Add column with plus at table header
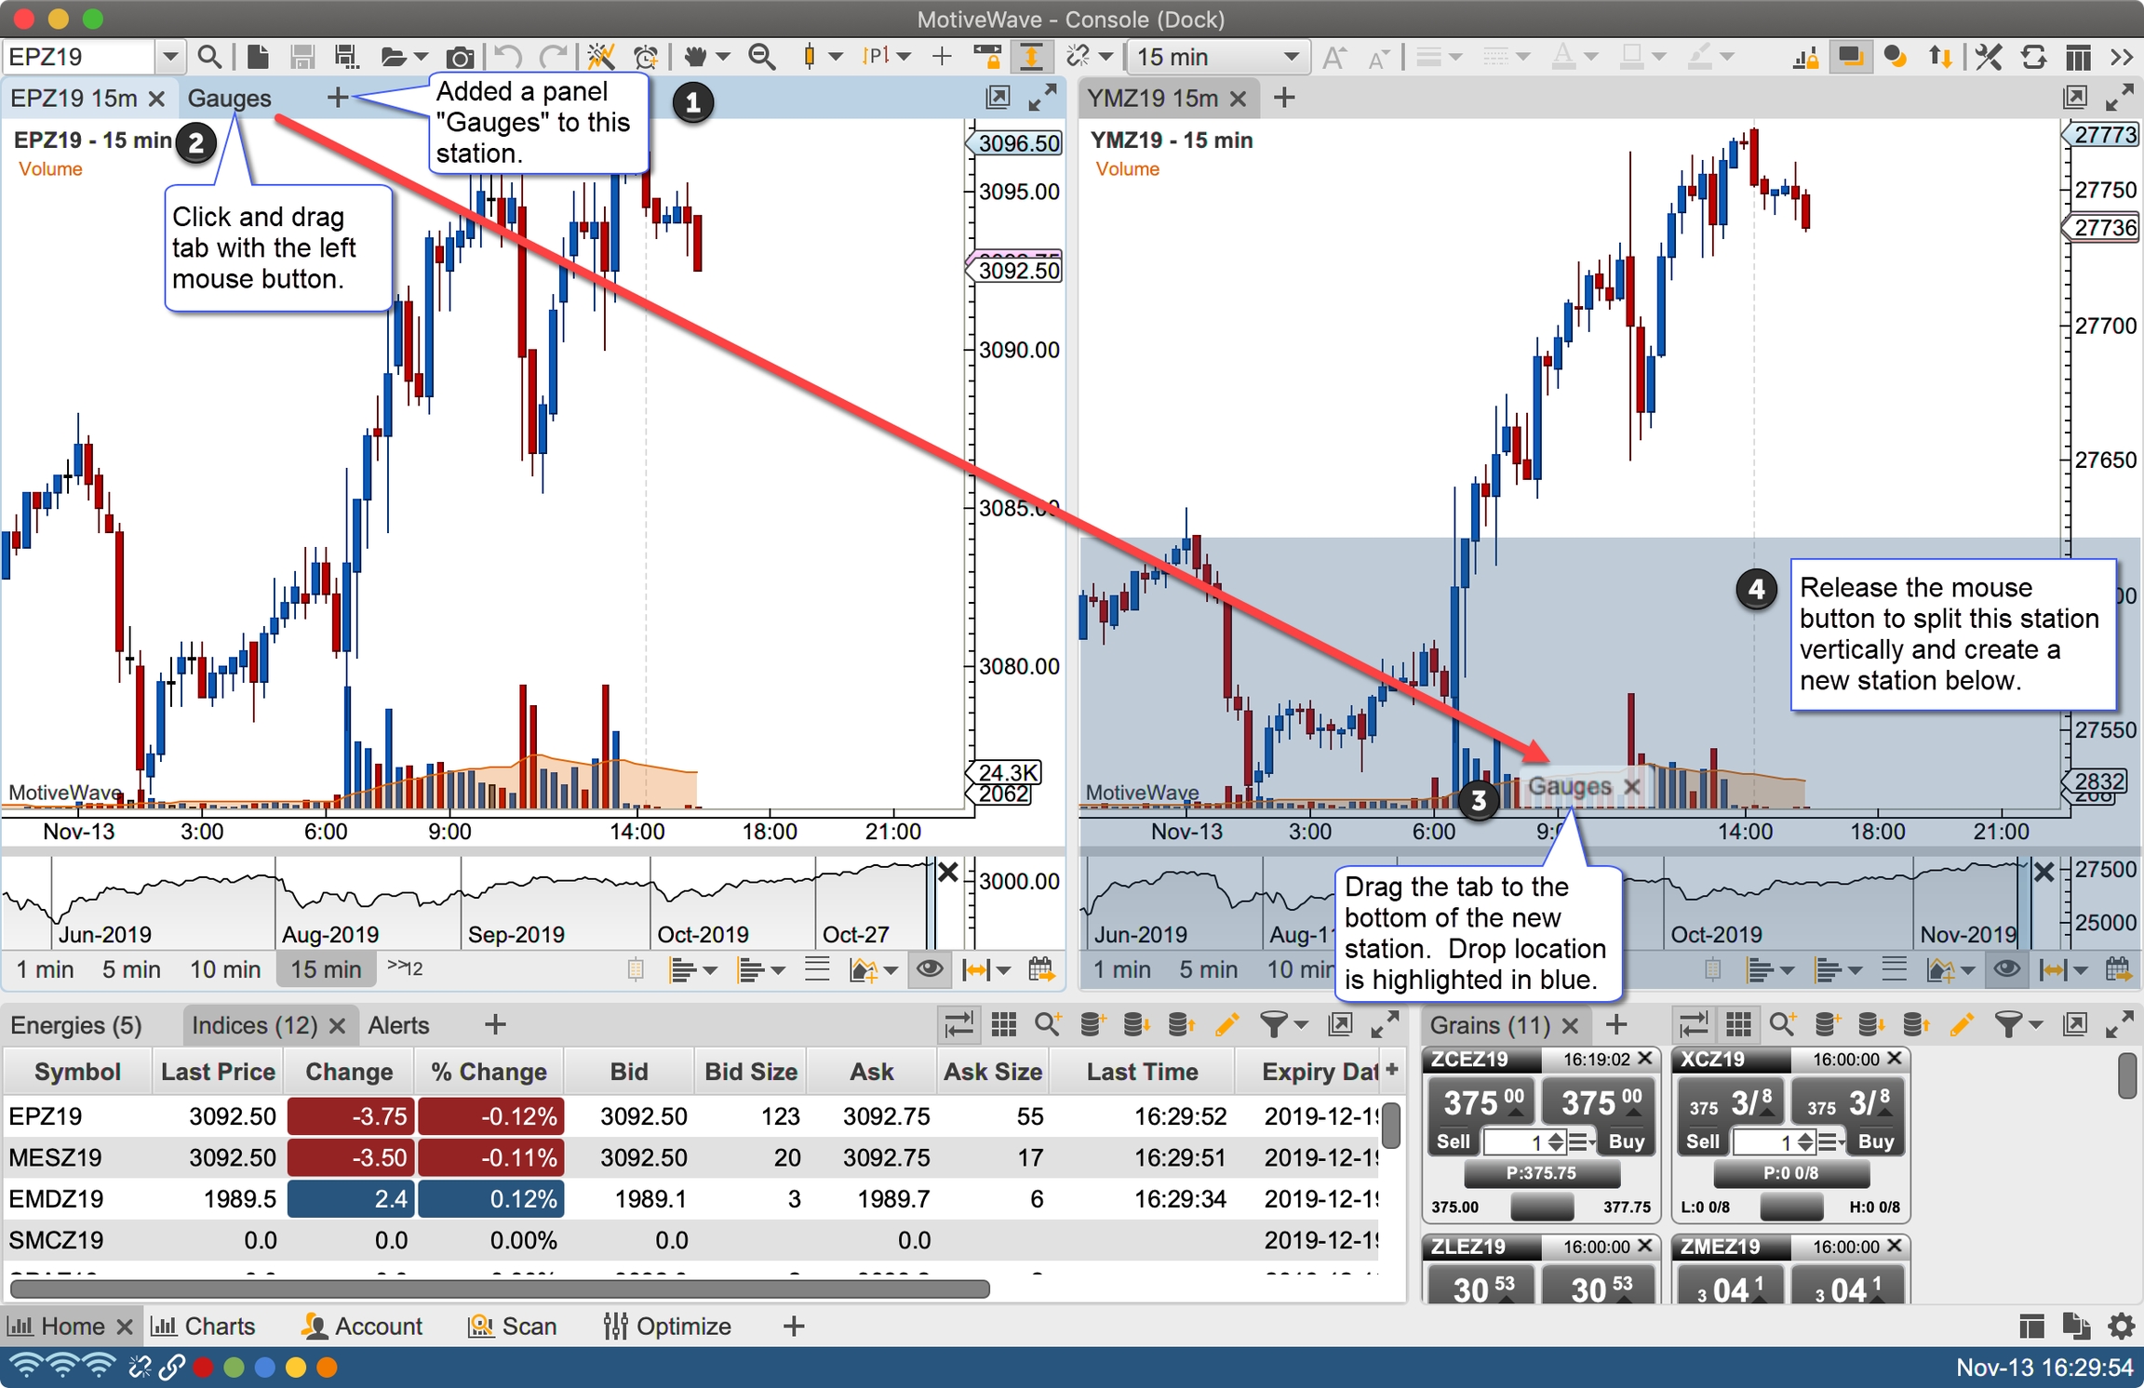 [1392, 1070]
